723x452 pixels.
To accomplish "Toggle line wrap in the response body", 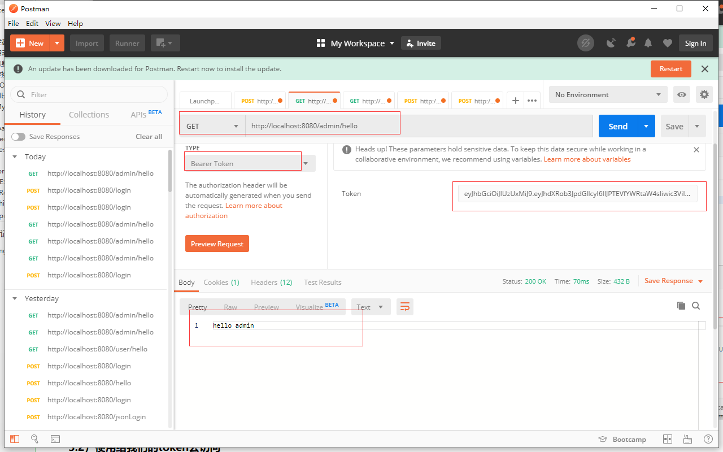I will pyautogui.click(x=405, y=307).
